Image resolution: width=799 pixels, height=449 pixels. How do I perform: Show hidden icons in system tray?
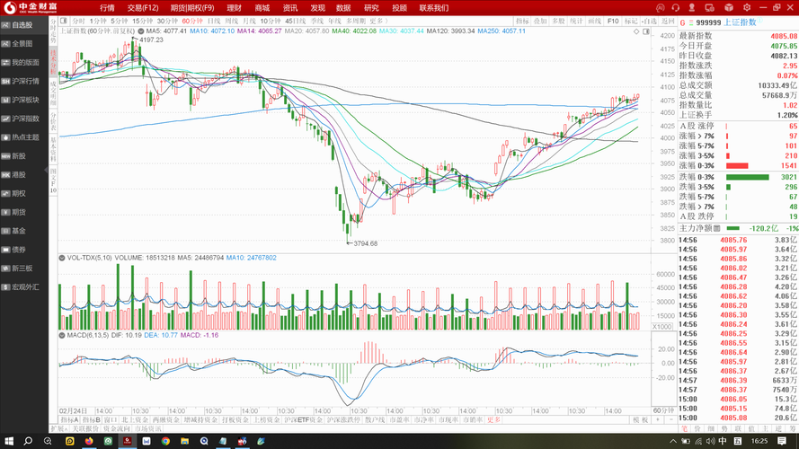click(x=673, y=441)
